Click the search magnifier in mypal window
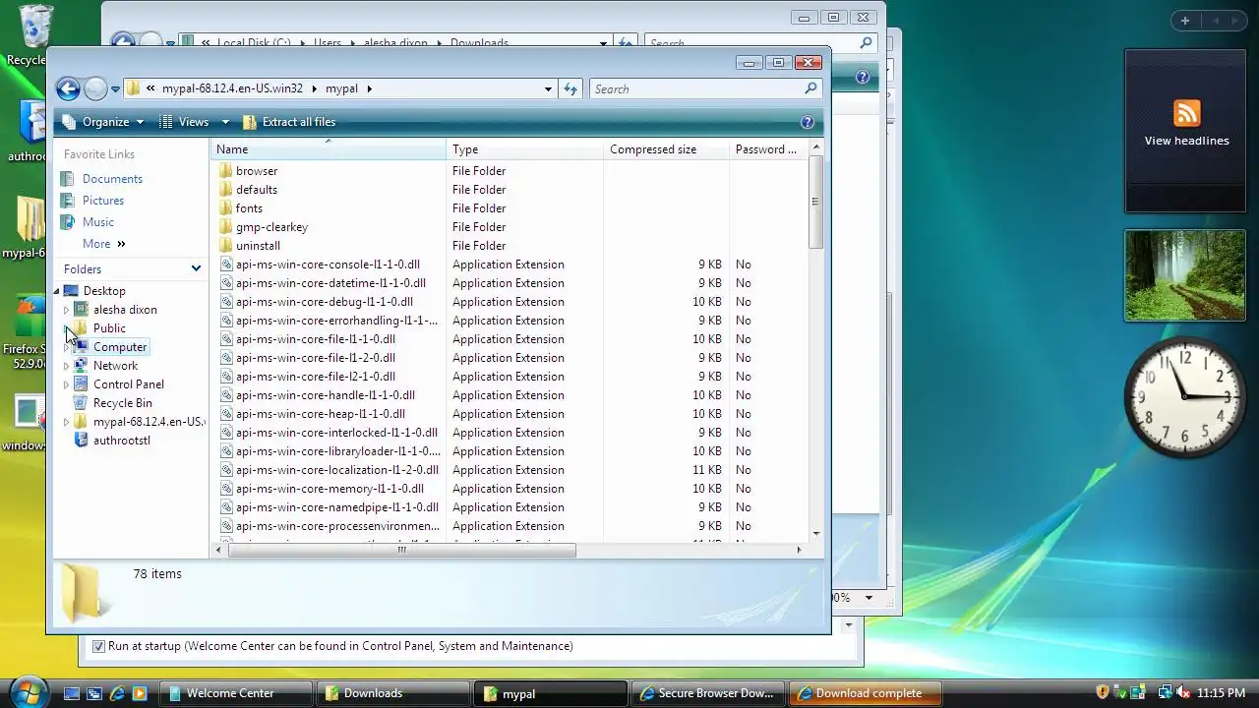This screenshot has width=1259, height=708. [810, 88]
